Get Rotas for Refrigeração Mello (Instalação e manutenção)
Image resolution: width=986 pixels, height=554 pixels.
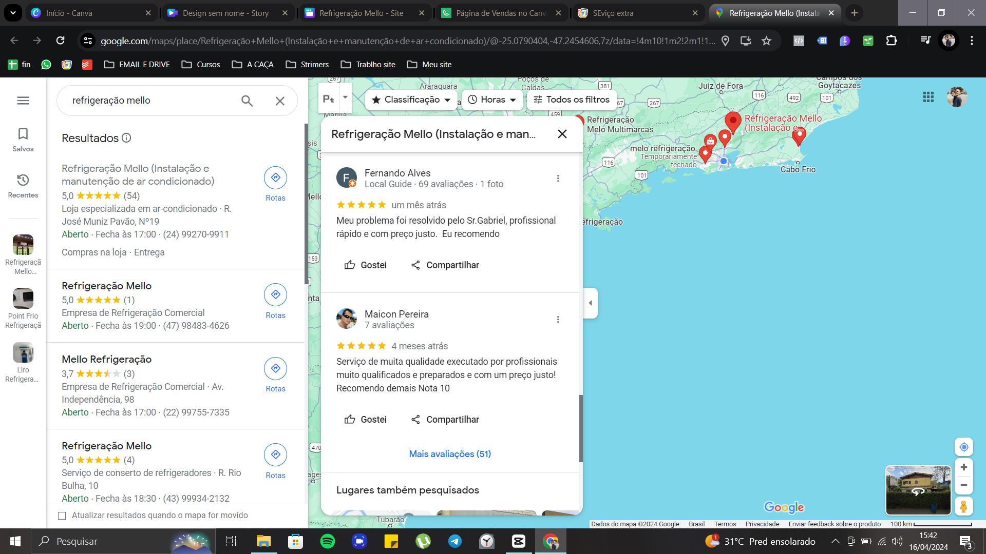[x=276, y=184]
